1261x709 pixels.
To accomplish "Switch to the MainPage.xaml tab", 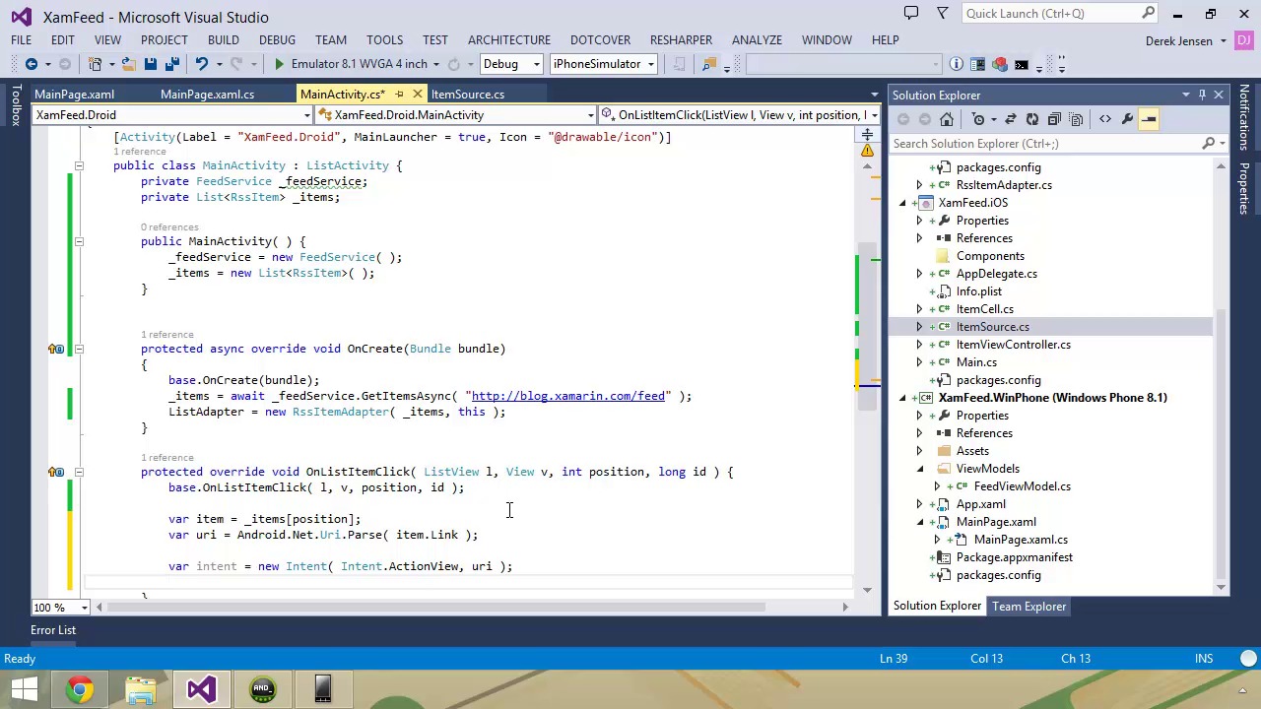I will (x=74, y=95).
